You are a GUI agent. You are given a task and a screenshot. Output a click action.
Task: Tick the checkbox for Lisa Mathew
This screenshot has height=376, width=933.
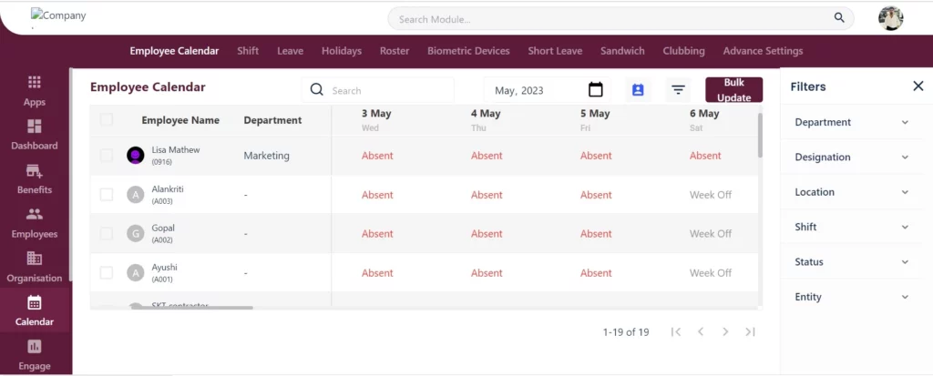pyautogui.click(x=107, y=156)
